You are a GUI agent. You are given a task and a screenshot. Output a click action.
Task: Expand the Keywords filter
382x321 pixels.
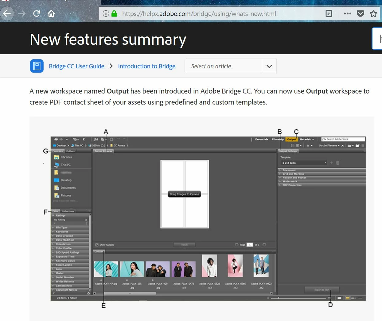(70, 232)
